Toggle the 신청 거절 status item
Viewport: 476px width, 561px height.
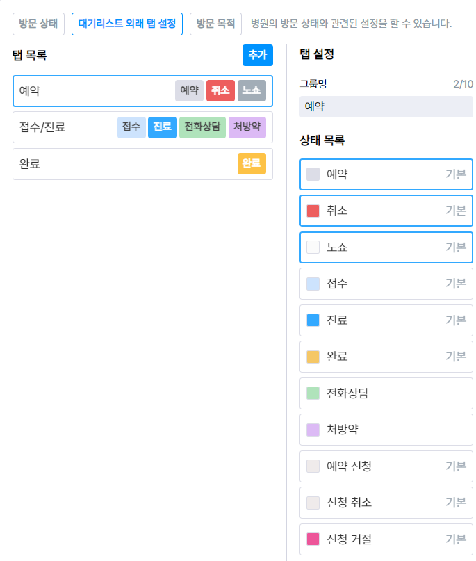[386, 539]
